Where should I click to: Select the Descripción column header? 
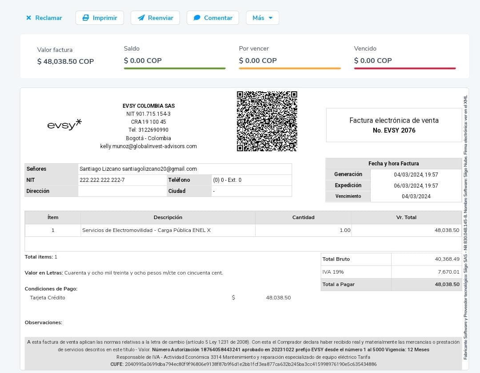pos(168,217)
